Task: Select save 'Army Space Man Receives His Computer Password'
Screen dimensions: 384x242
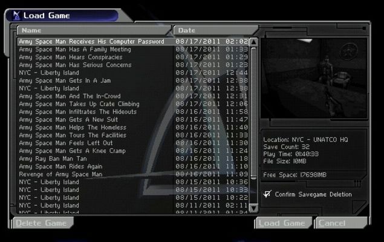Action: (133, 41)
